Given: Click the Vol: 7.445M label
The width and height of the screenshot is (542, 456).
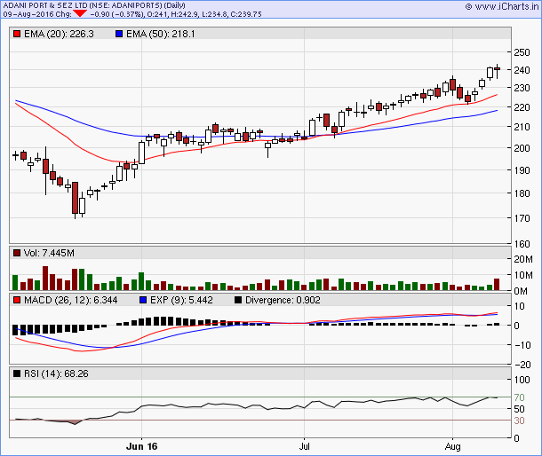Looking at the screenshot, I should click(x=49, y=253).
